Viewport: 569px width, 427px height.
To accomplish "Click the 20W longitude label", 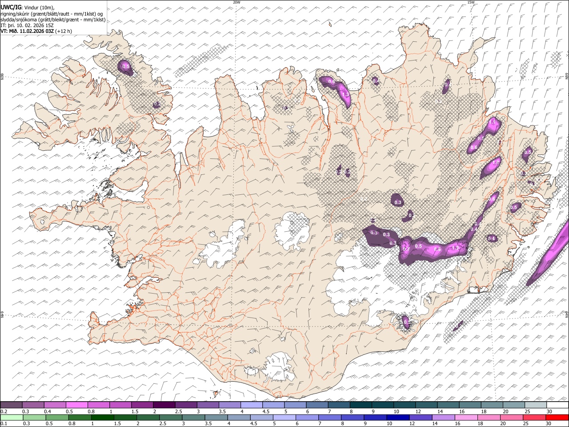I will tap(236, 2).
